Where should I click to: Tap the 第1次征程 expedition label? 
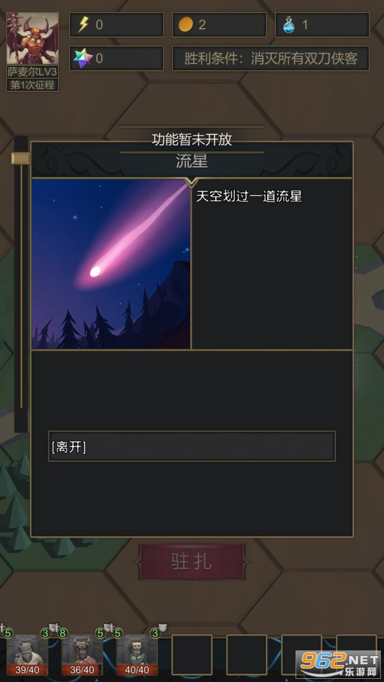pos(32,85)
